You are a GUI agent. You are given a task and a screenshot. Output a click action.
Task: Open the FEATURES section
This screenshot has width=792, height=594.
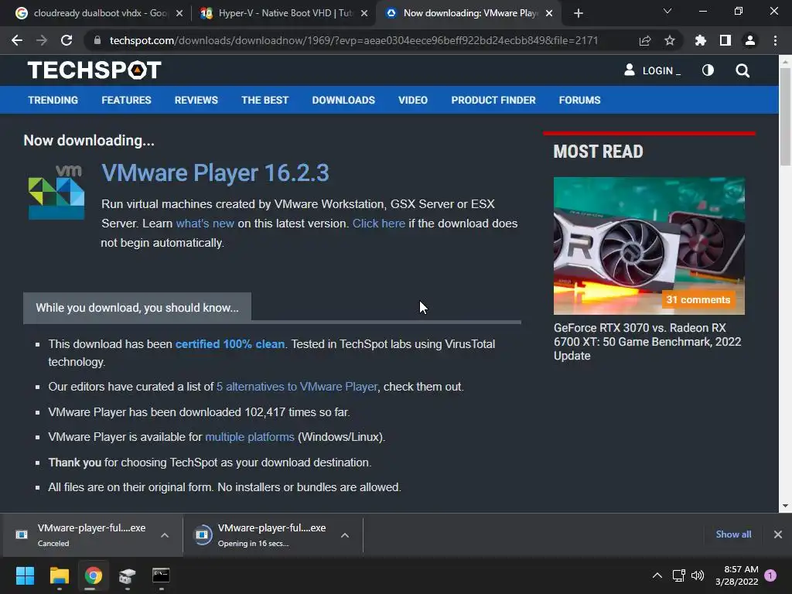click(x=126, y=100)
